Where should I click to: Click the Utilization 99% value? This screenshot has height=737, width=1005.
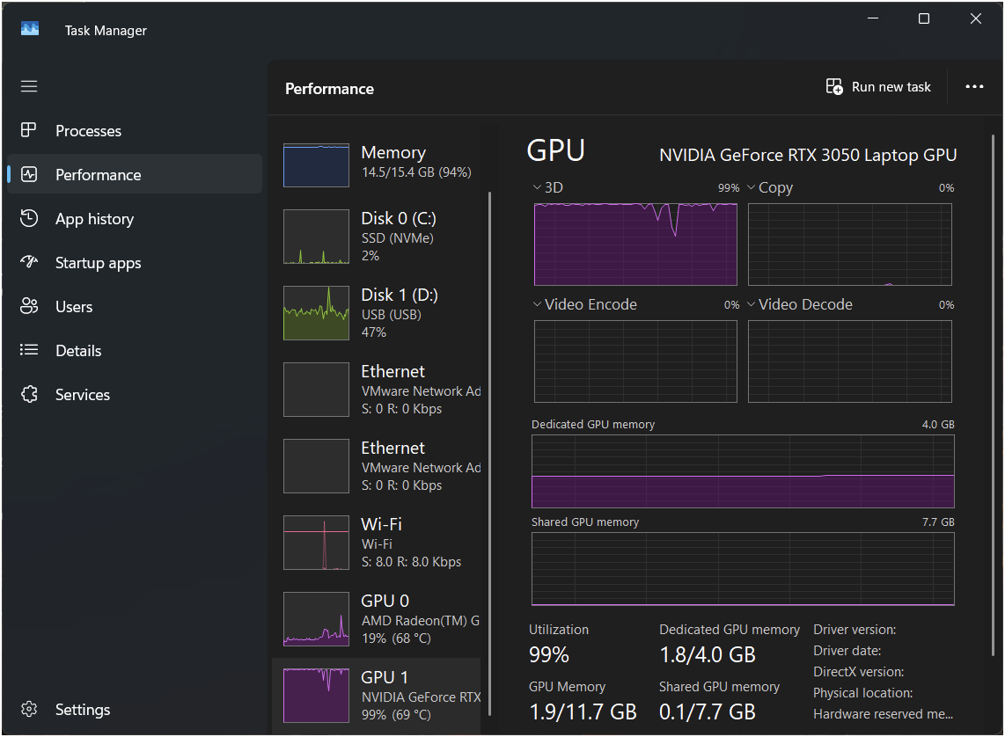pyautogui.click(x=548, y=654)
